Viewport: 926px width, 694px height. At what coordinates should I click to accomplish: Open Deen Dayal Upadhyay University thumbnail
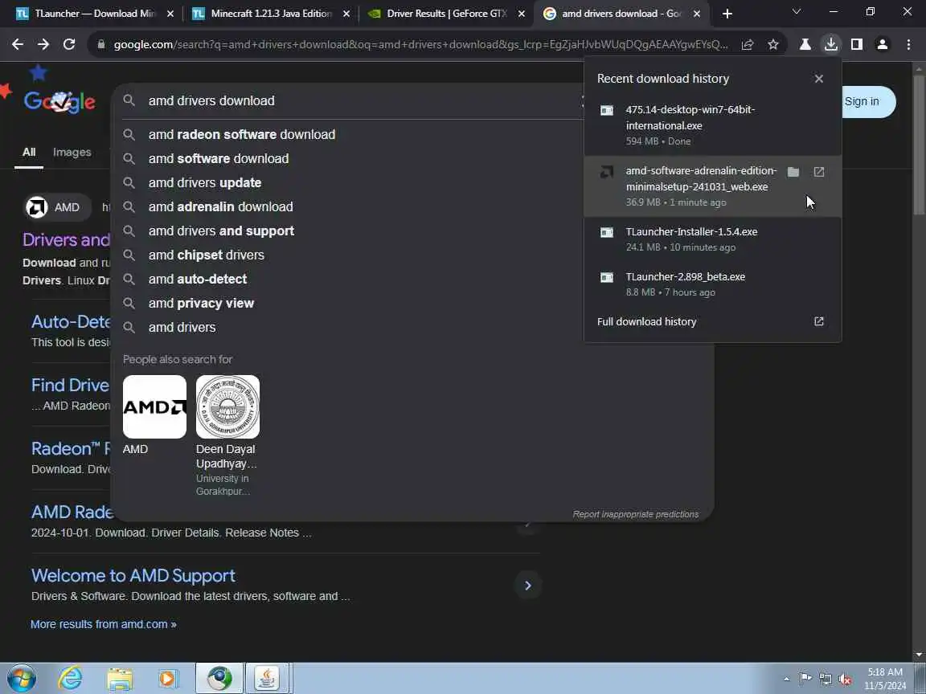click(x=228, y=407)
